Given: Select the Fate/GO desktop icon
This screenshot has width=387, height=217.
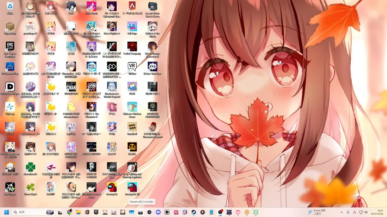Looking at the screenshot, I should pos(112,147).
